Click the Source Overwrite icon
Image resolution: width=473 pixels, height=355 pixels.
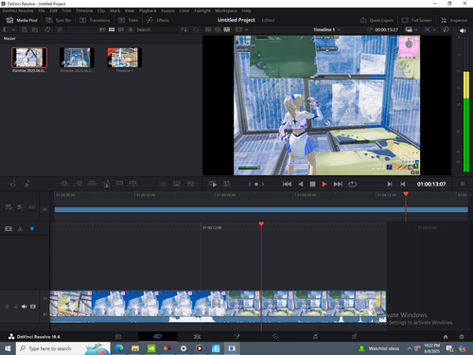click(x=133, y=184)
